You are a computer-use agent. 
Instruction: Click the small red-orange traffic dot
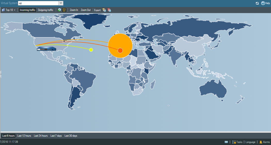click(x=120, y=51)
